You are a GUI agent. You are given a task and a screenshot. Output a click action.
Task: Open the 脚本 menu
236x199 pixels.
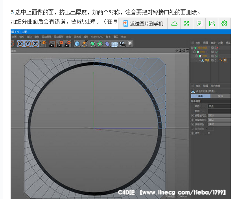tap(109, 37)
